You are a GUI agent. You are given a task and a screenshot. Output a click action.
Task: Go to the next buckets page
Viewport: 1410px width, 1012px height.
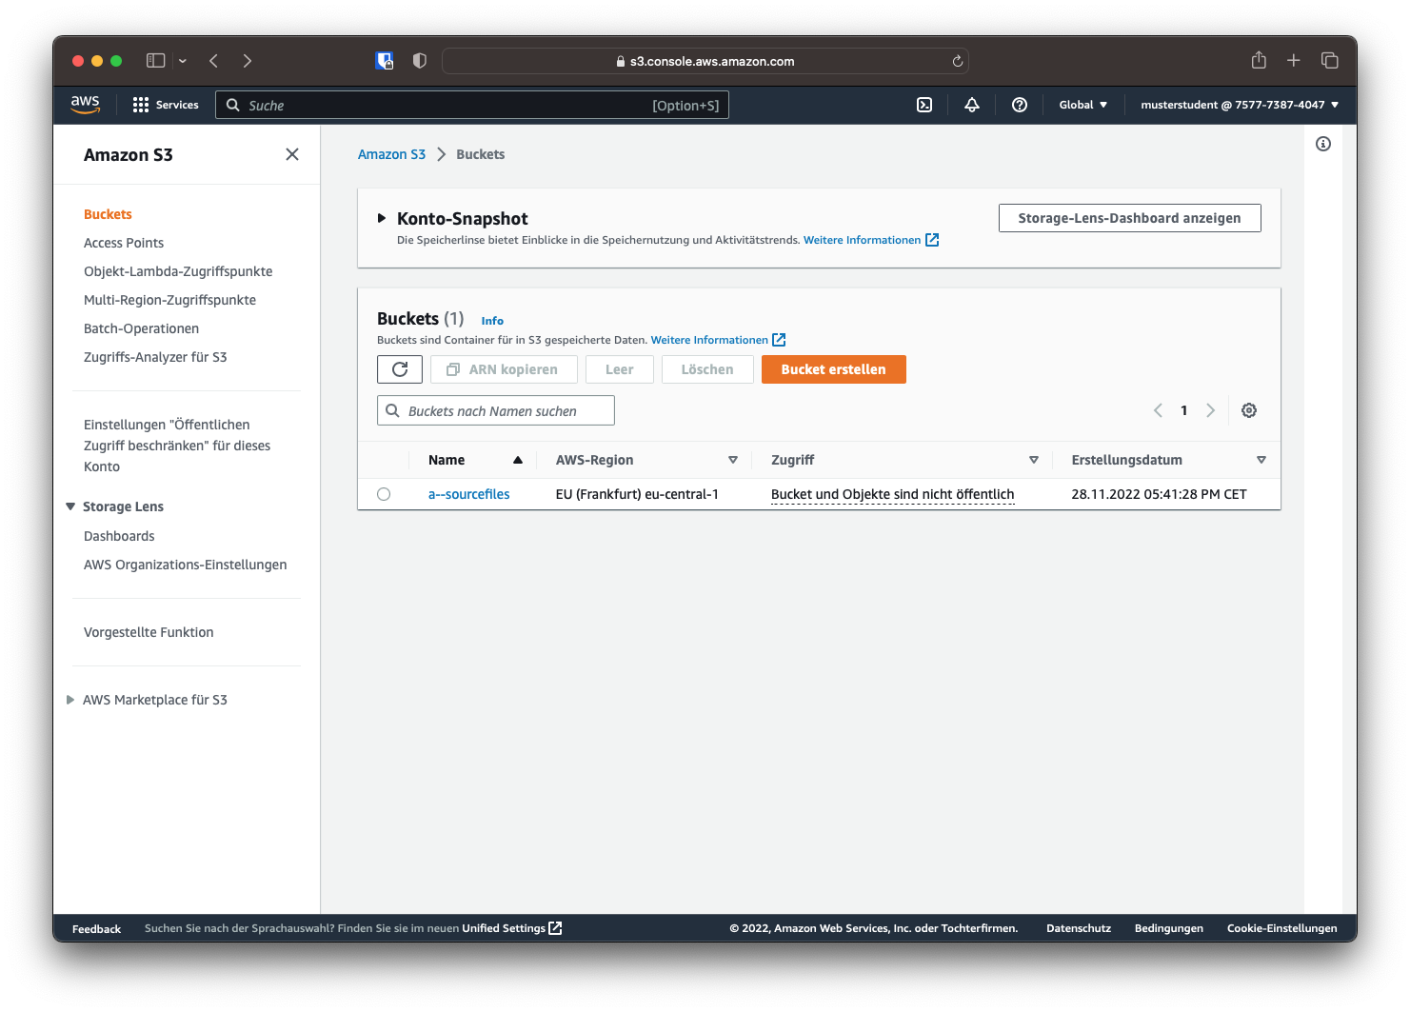tap(1211, 410)
